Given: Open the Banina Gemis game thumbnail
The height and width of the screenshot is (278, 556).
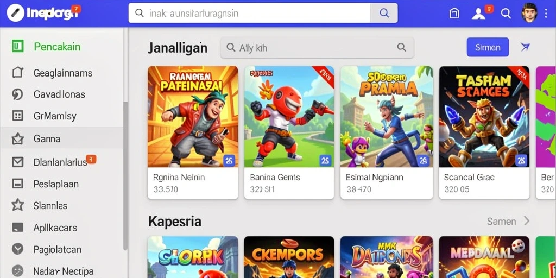Looking at the screenshot, I should pos(289,117).
